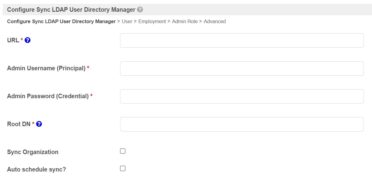
Task: Go to the User breadcrumb step
Action: [127, 22]
